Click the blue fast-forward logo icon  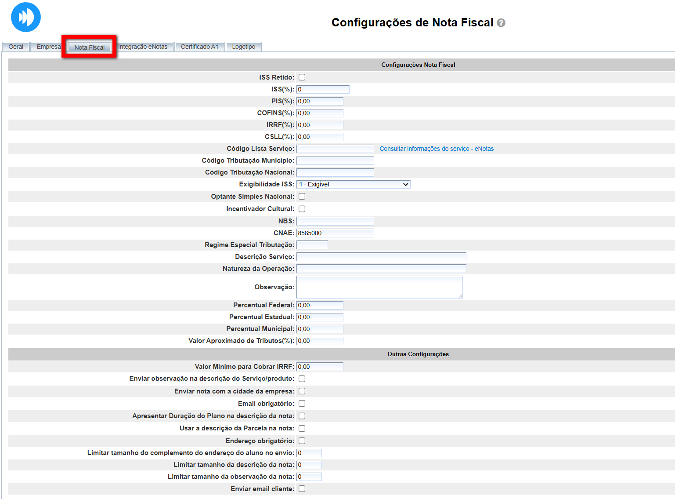(25, 18)
